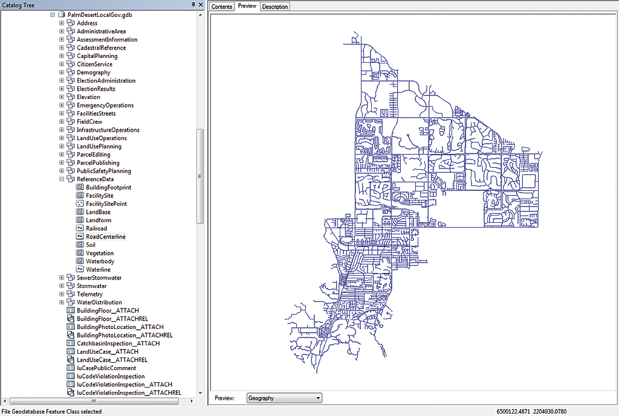Collapse the ReferenceData dataset node
This screenshot has width=619, height=416.
tap(62, 179)
